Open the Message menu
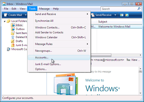This screenshot has height=102, width=144. (x=44, y=9)
